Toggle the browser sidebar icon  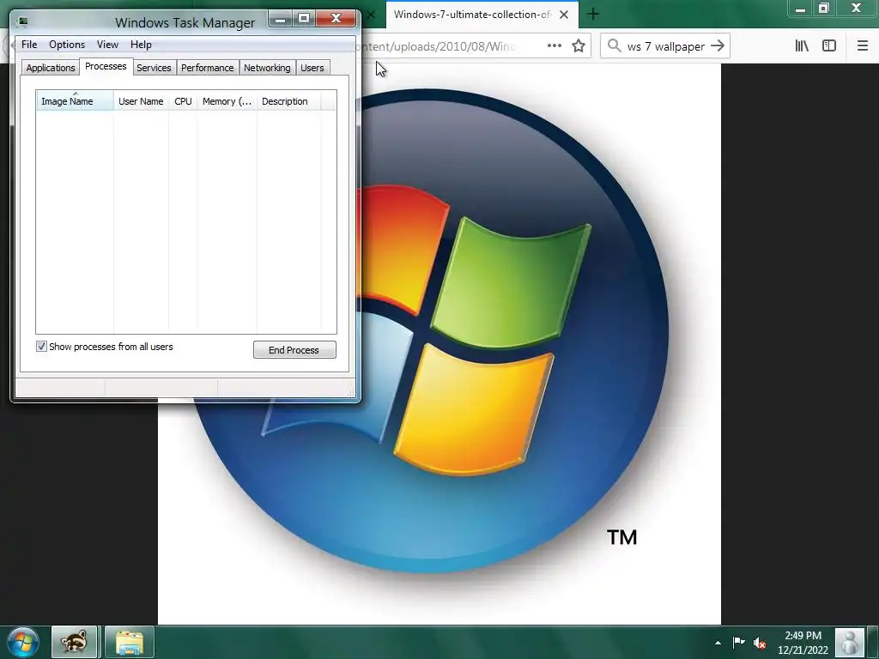pos(829,46)
